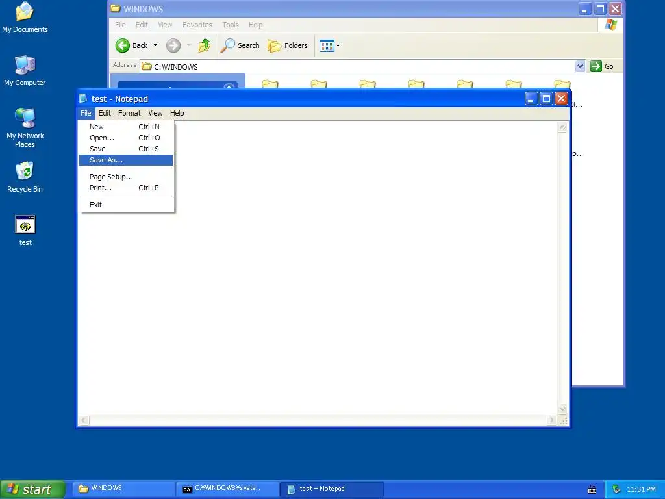Minimize the WINDOWS explorer window
Viewport: 665px width, 499px height.
585,8
